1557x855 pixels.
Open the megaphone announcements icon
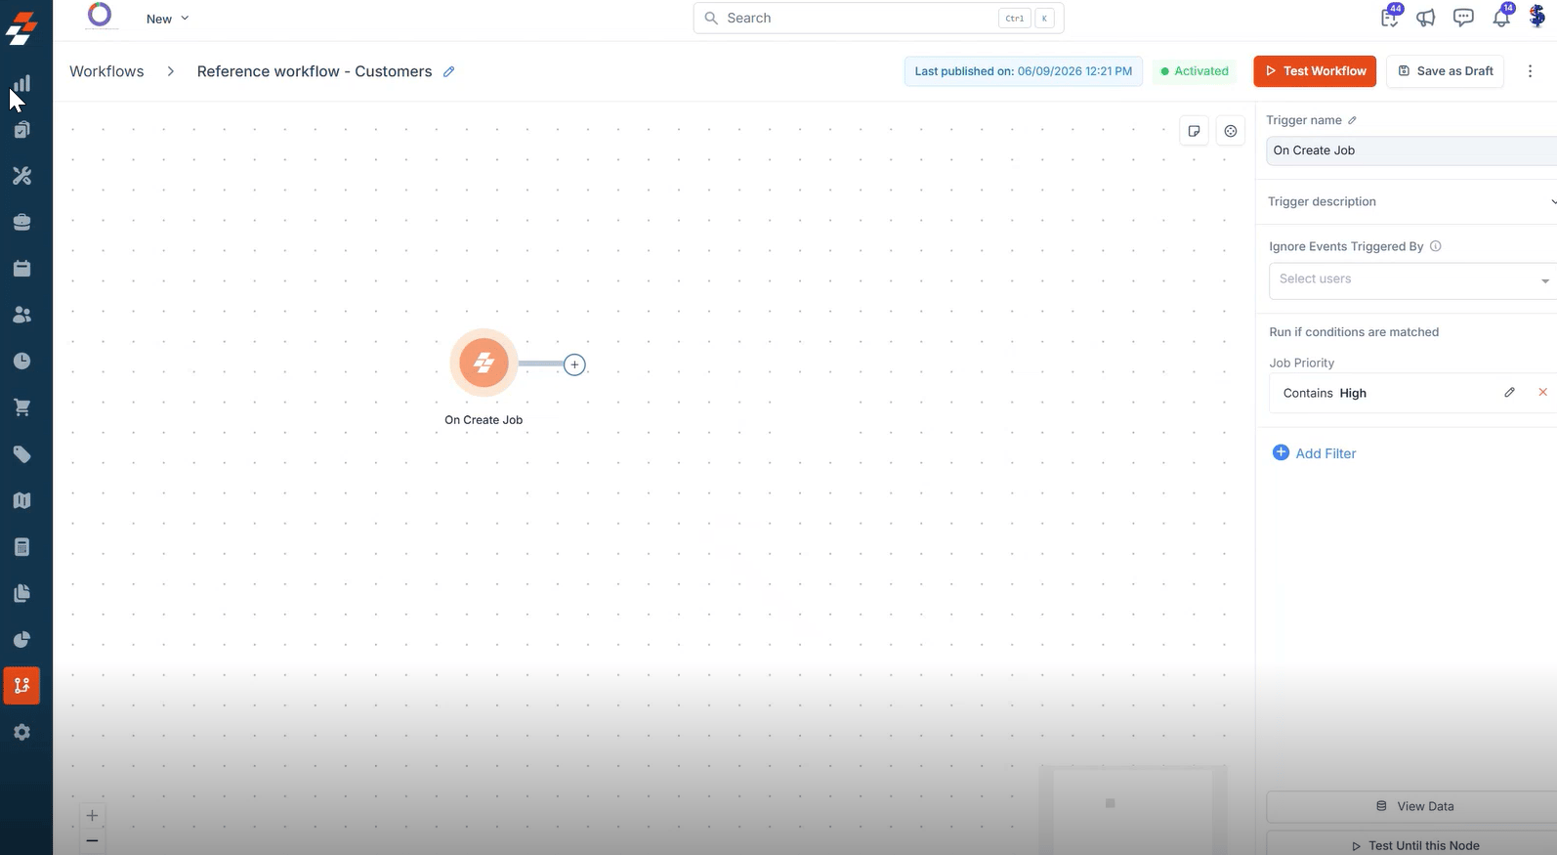1426,18
